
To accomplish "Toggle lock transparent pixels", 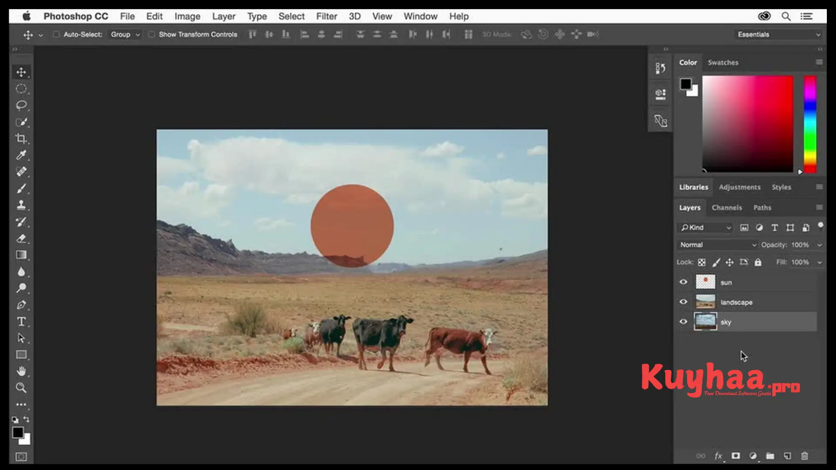I will click(x=701, y=262).
